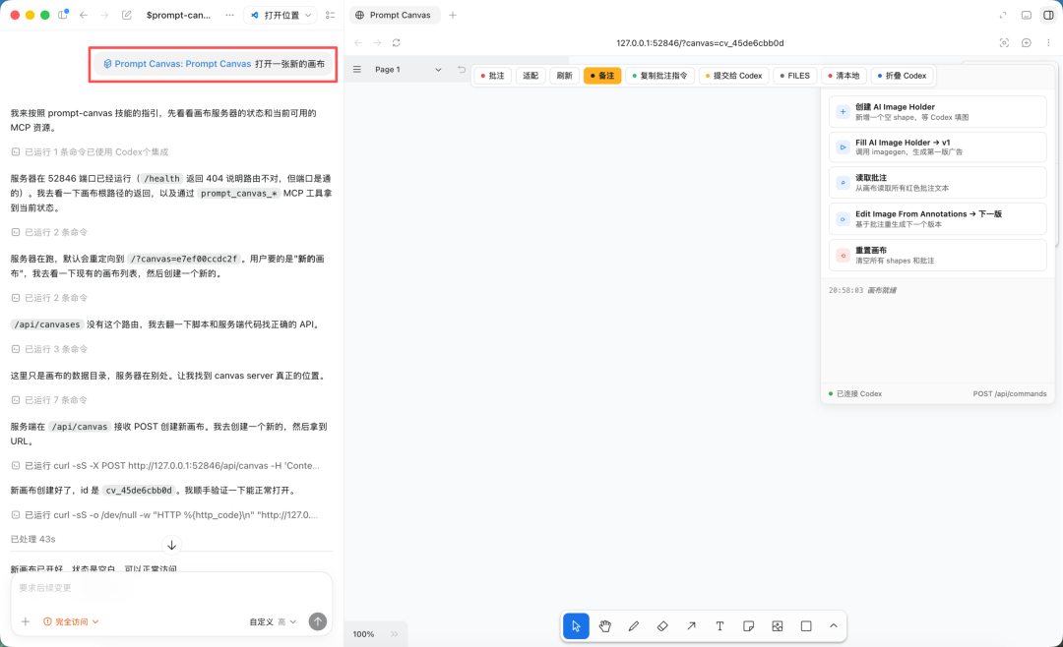Run 创建 AI Image Holder command

(x=938, y=112)
